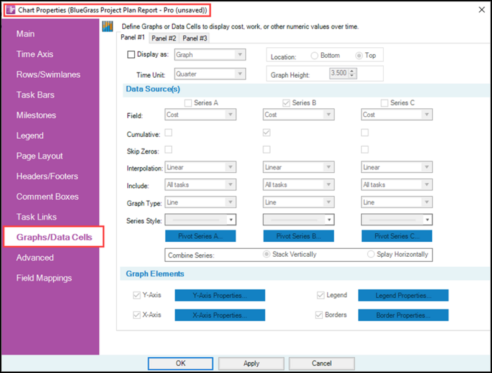The height and width of the screenshot is (373, 492).
Task: Click the Pivot Series C button
Action: coord(397,236)
